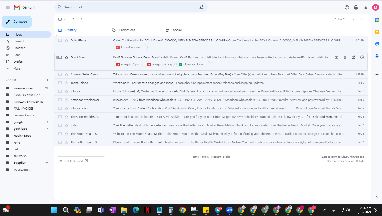Open storage management link icon
The image size is (382, 216).
tap(86, 161)
